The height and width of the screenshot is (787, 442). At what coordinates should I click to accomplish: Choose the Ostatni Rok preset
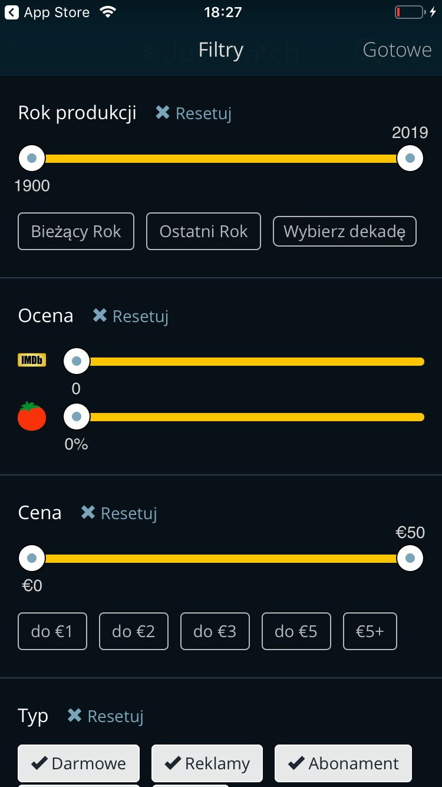[x=203, y=231]
